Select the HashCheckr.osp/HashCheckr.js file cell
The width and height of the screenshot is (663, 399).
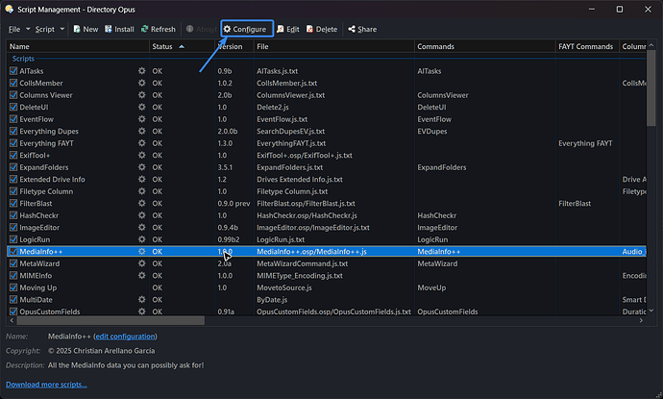tap(307, 215)
